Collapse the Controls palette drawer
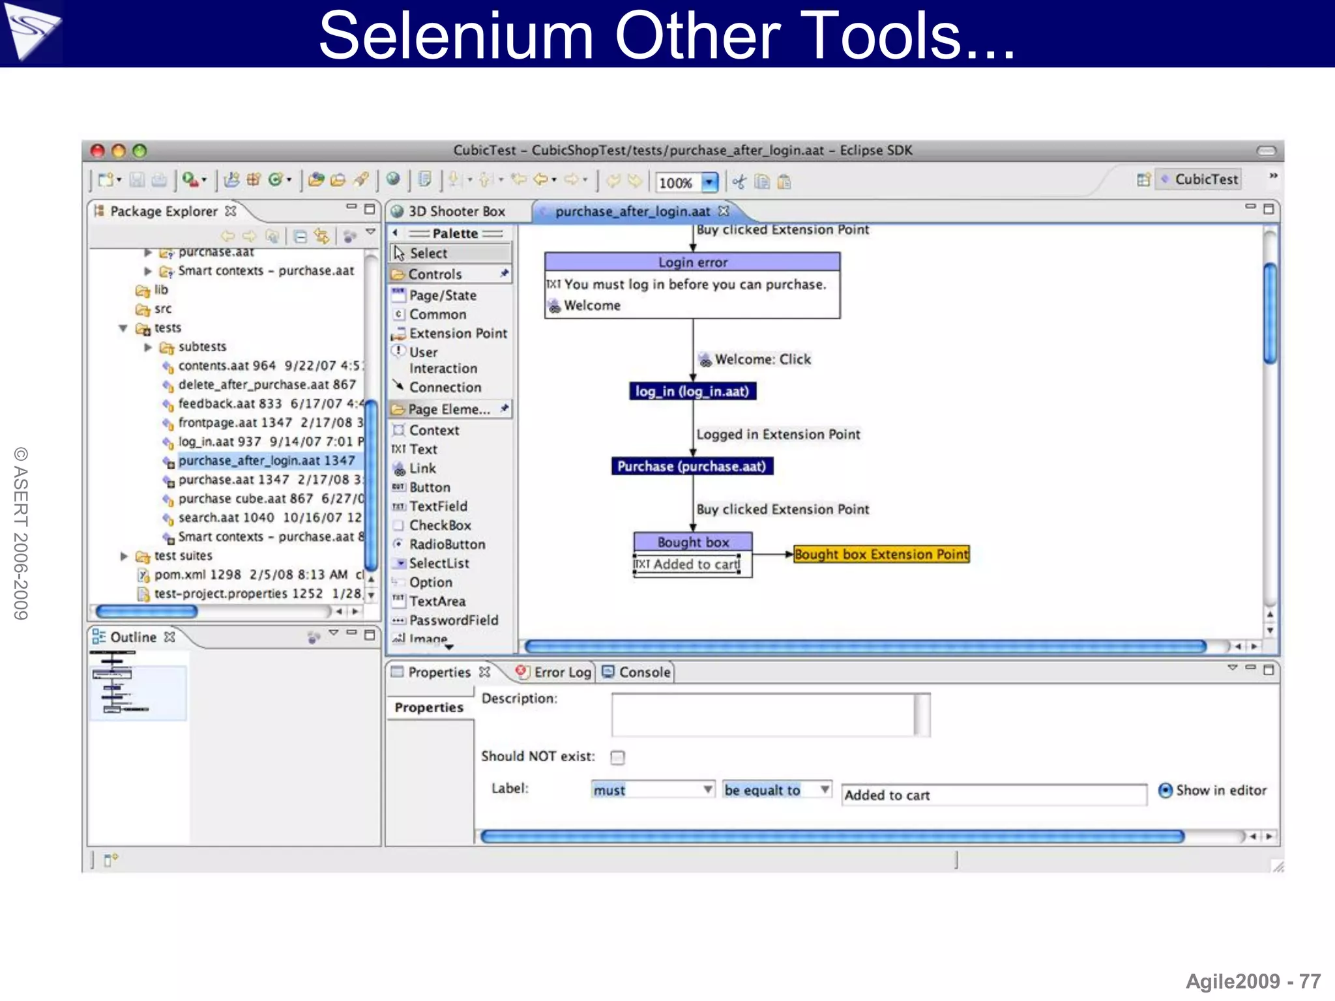The height and width of the screenshot is (1001, 1335). tap(450, 274)
